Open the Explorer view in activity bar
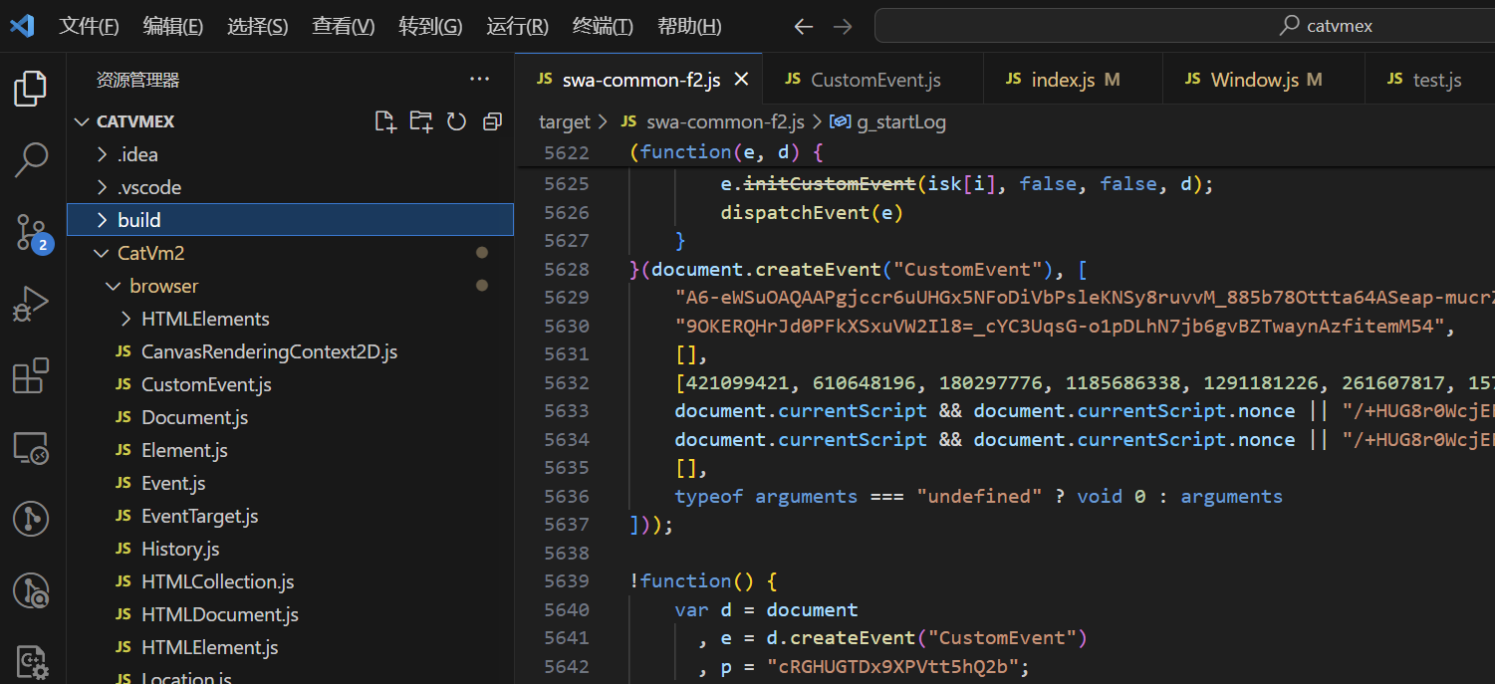 [31, 89]
